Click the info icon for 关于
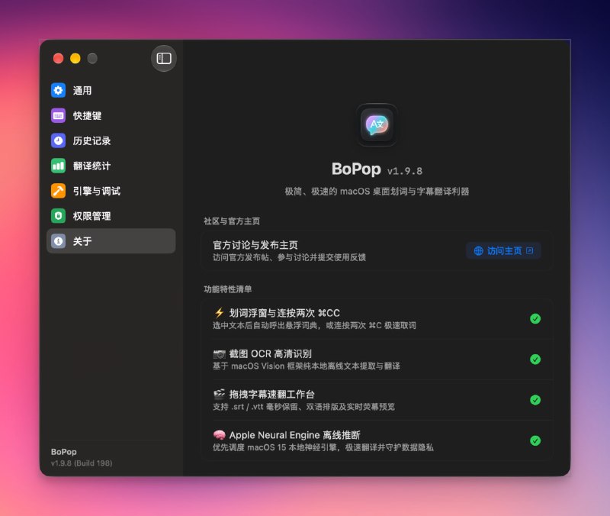 point(59,241)
